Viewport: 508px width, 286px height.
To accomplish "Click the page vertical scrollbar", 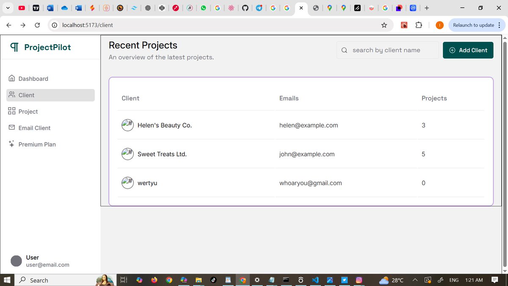I will 505,154.
